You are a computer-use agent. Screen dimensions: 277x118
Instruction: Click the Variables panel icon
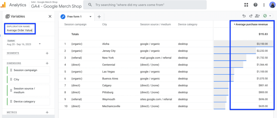coord(7,16)
